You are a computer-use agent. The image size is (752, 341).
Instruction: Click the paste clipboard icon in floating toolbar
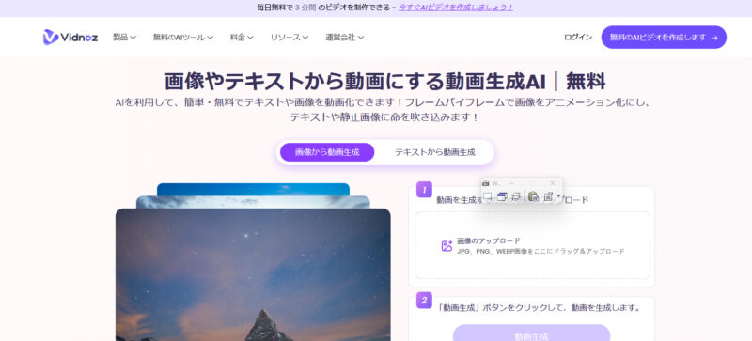533,196
